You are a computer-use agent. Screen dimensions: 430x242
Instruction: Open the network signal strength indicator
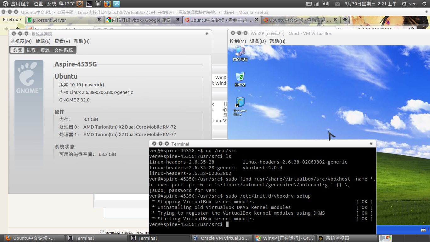tap(317, 4)
